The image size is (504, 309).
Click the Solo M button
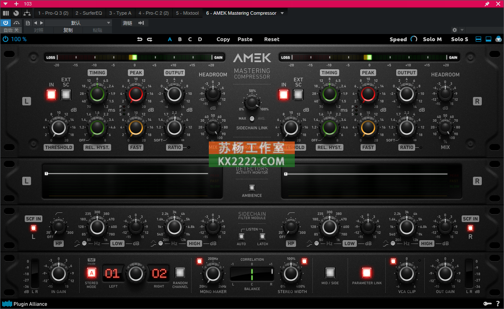coord(432,39)
